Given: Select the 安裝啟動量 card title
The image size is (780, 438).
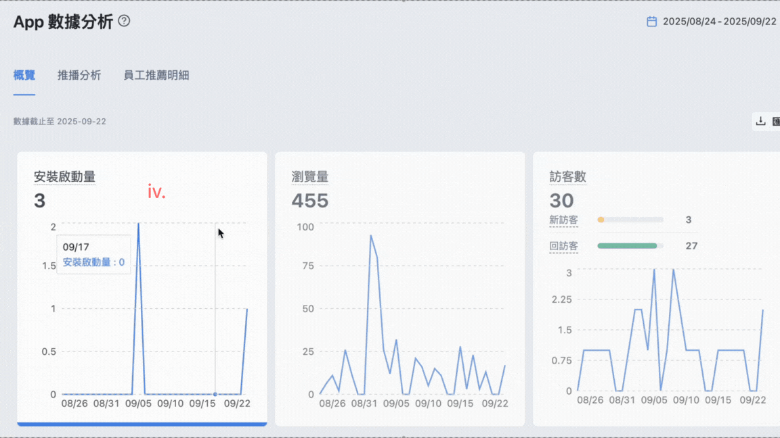Looking at the screenshot, I should coord(65,177).
